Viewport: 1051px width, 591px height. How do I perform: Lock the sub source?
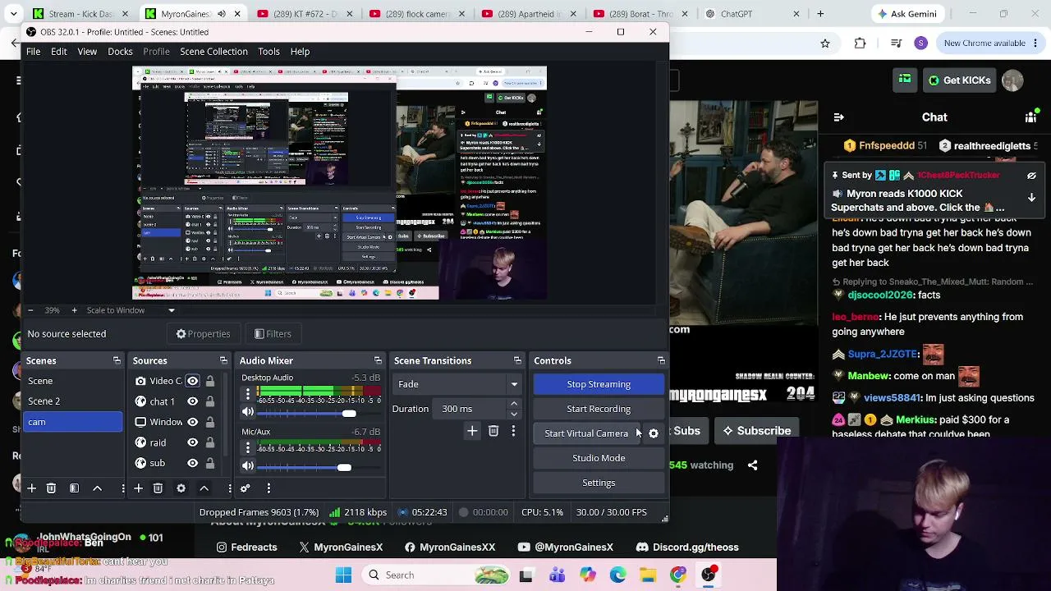click(210, 463)
